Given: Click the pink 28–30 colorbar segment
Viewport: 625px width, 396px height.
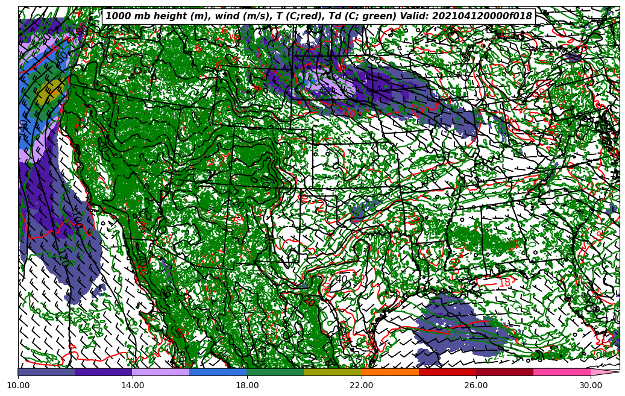Looking at the screenshot, I should [x=562, y=372].
